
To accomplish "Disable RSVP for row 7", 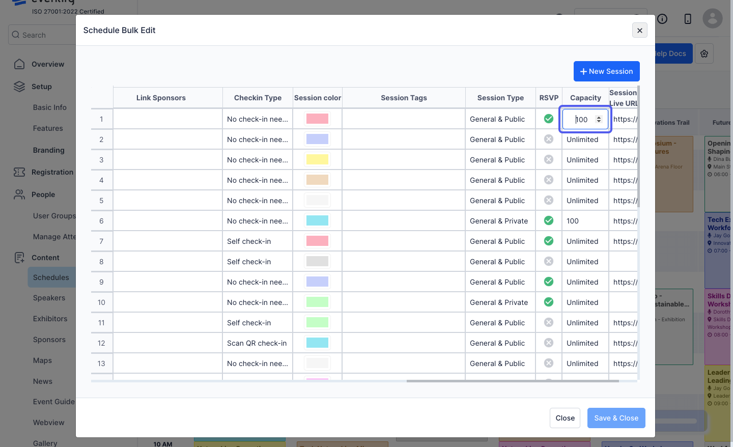I will coord(549,241).
